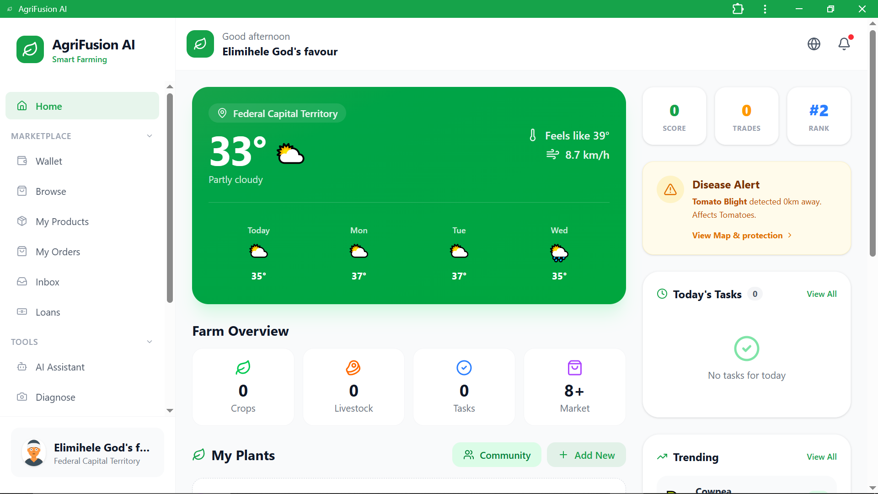Image resolution: width=878 pixels, height=494 pixels.
Task: Open the Wallet menu item
Action: point(49,161)
